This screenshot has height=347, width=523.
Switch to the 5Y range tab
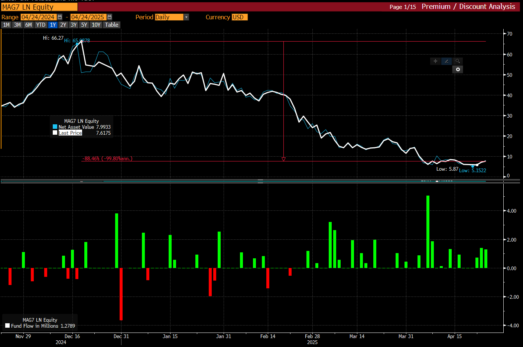(x=84, y=25)
